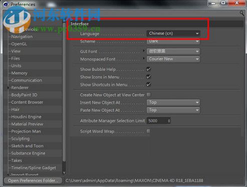
Task: Toggle the Show Shortcuts in Menu checkbox
Action: pos(148,84)
